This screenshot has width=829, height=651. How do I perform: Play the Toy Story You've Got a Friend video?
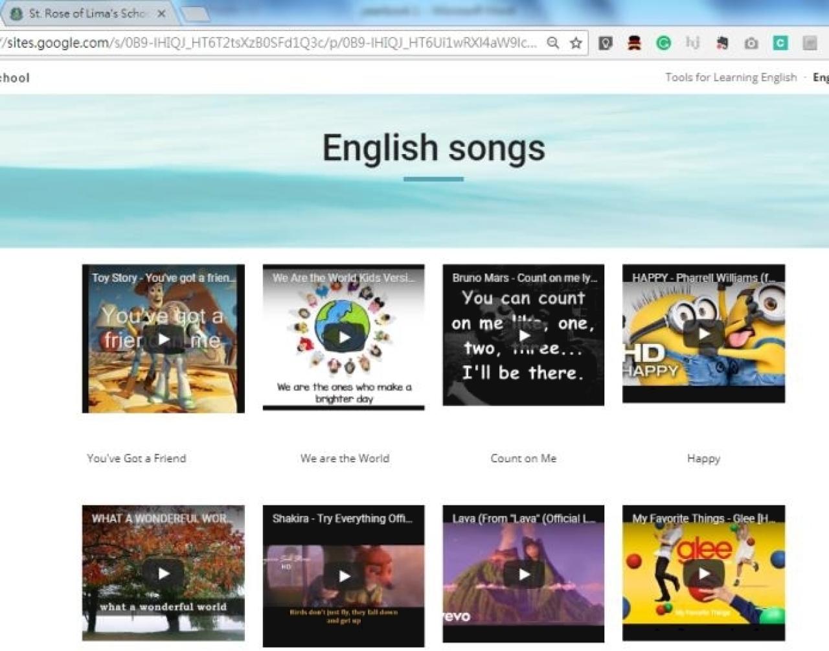(x=164, y=338)
